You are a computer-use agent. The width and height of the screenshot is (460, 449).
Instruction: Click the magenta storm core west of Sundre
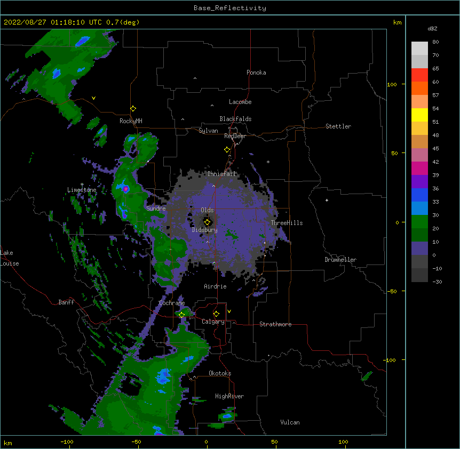pyautogui.click(x=126, y=189)
